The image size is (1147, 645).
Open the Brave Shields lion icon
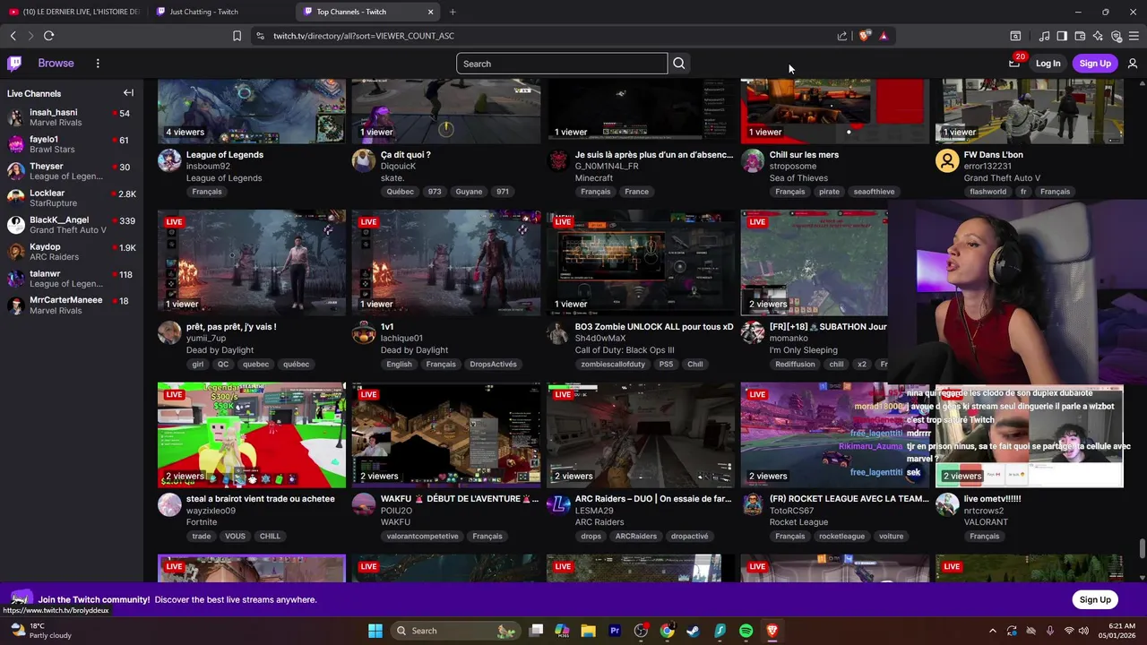point(864,36)
